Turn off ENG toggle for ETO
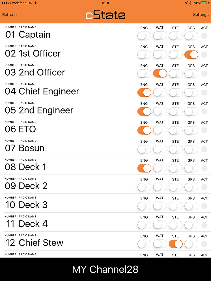Image resolution: width=211 pixels, height=281 pixels. [144, 130]
